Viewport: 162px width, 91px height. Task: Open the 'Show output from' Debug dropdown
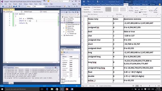30,67
